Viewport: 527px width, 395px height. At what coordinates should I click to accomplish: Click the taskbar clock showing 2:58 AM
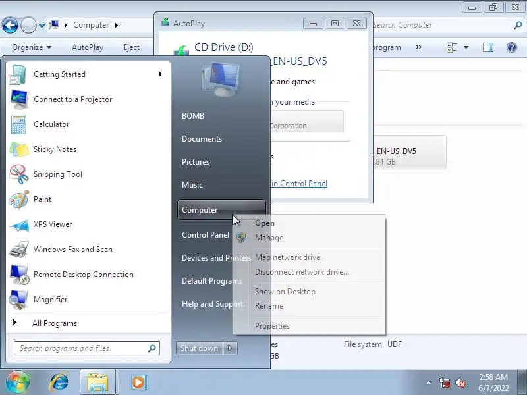point(493,382)
